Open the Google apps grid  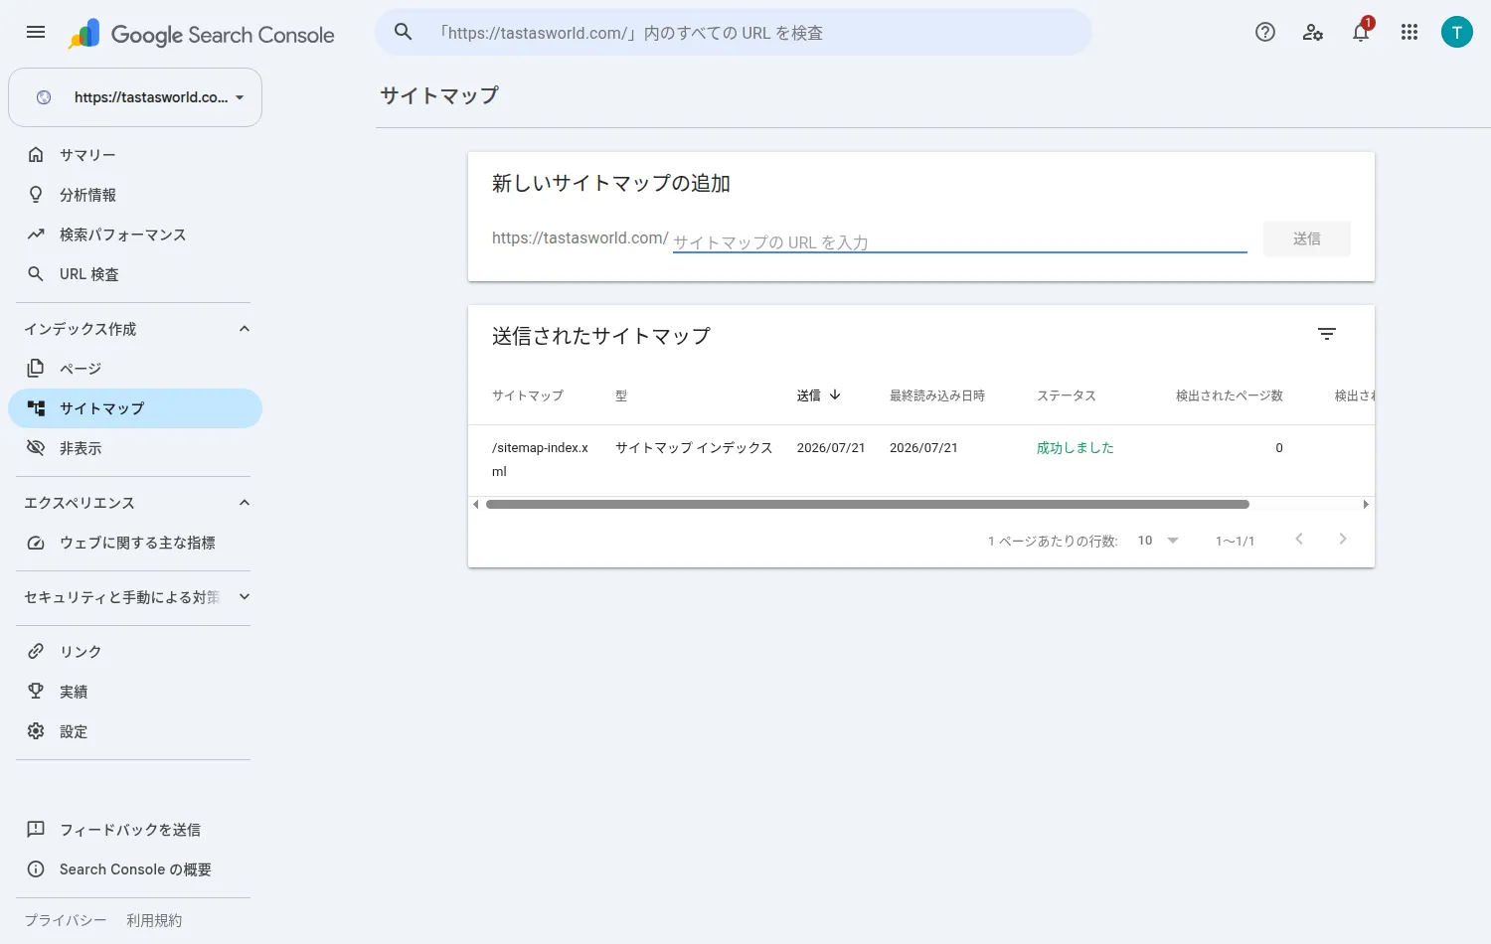[x=1408, y=32]
